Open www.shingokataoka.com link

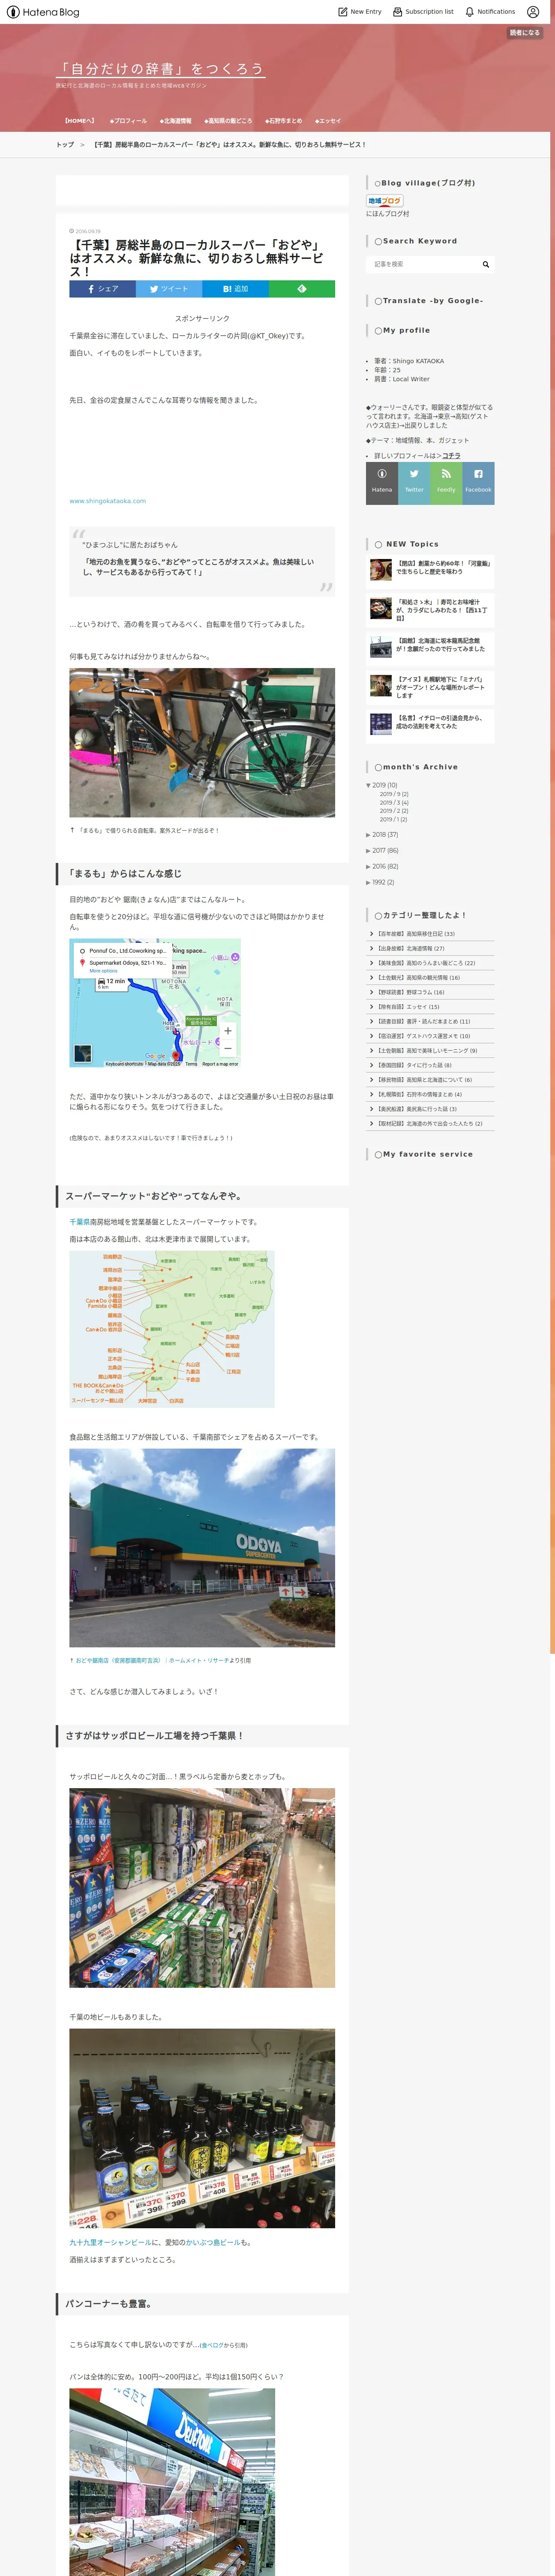pos(108,501)
